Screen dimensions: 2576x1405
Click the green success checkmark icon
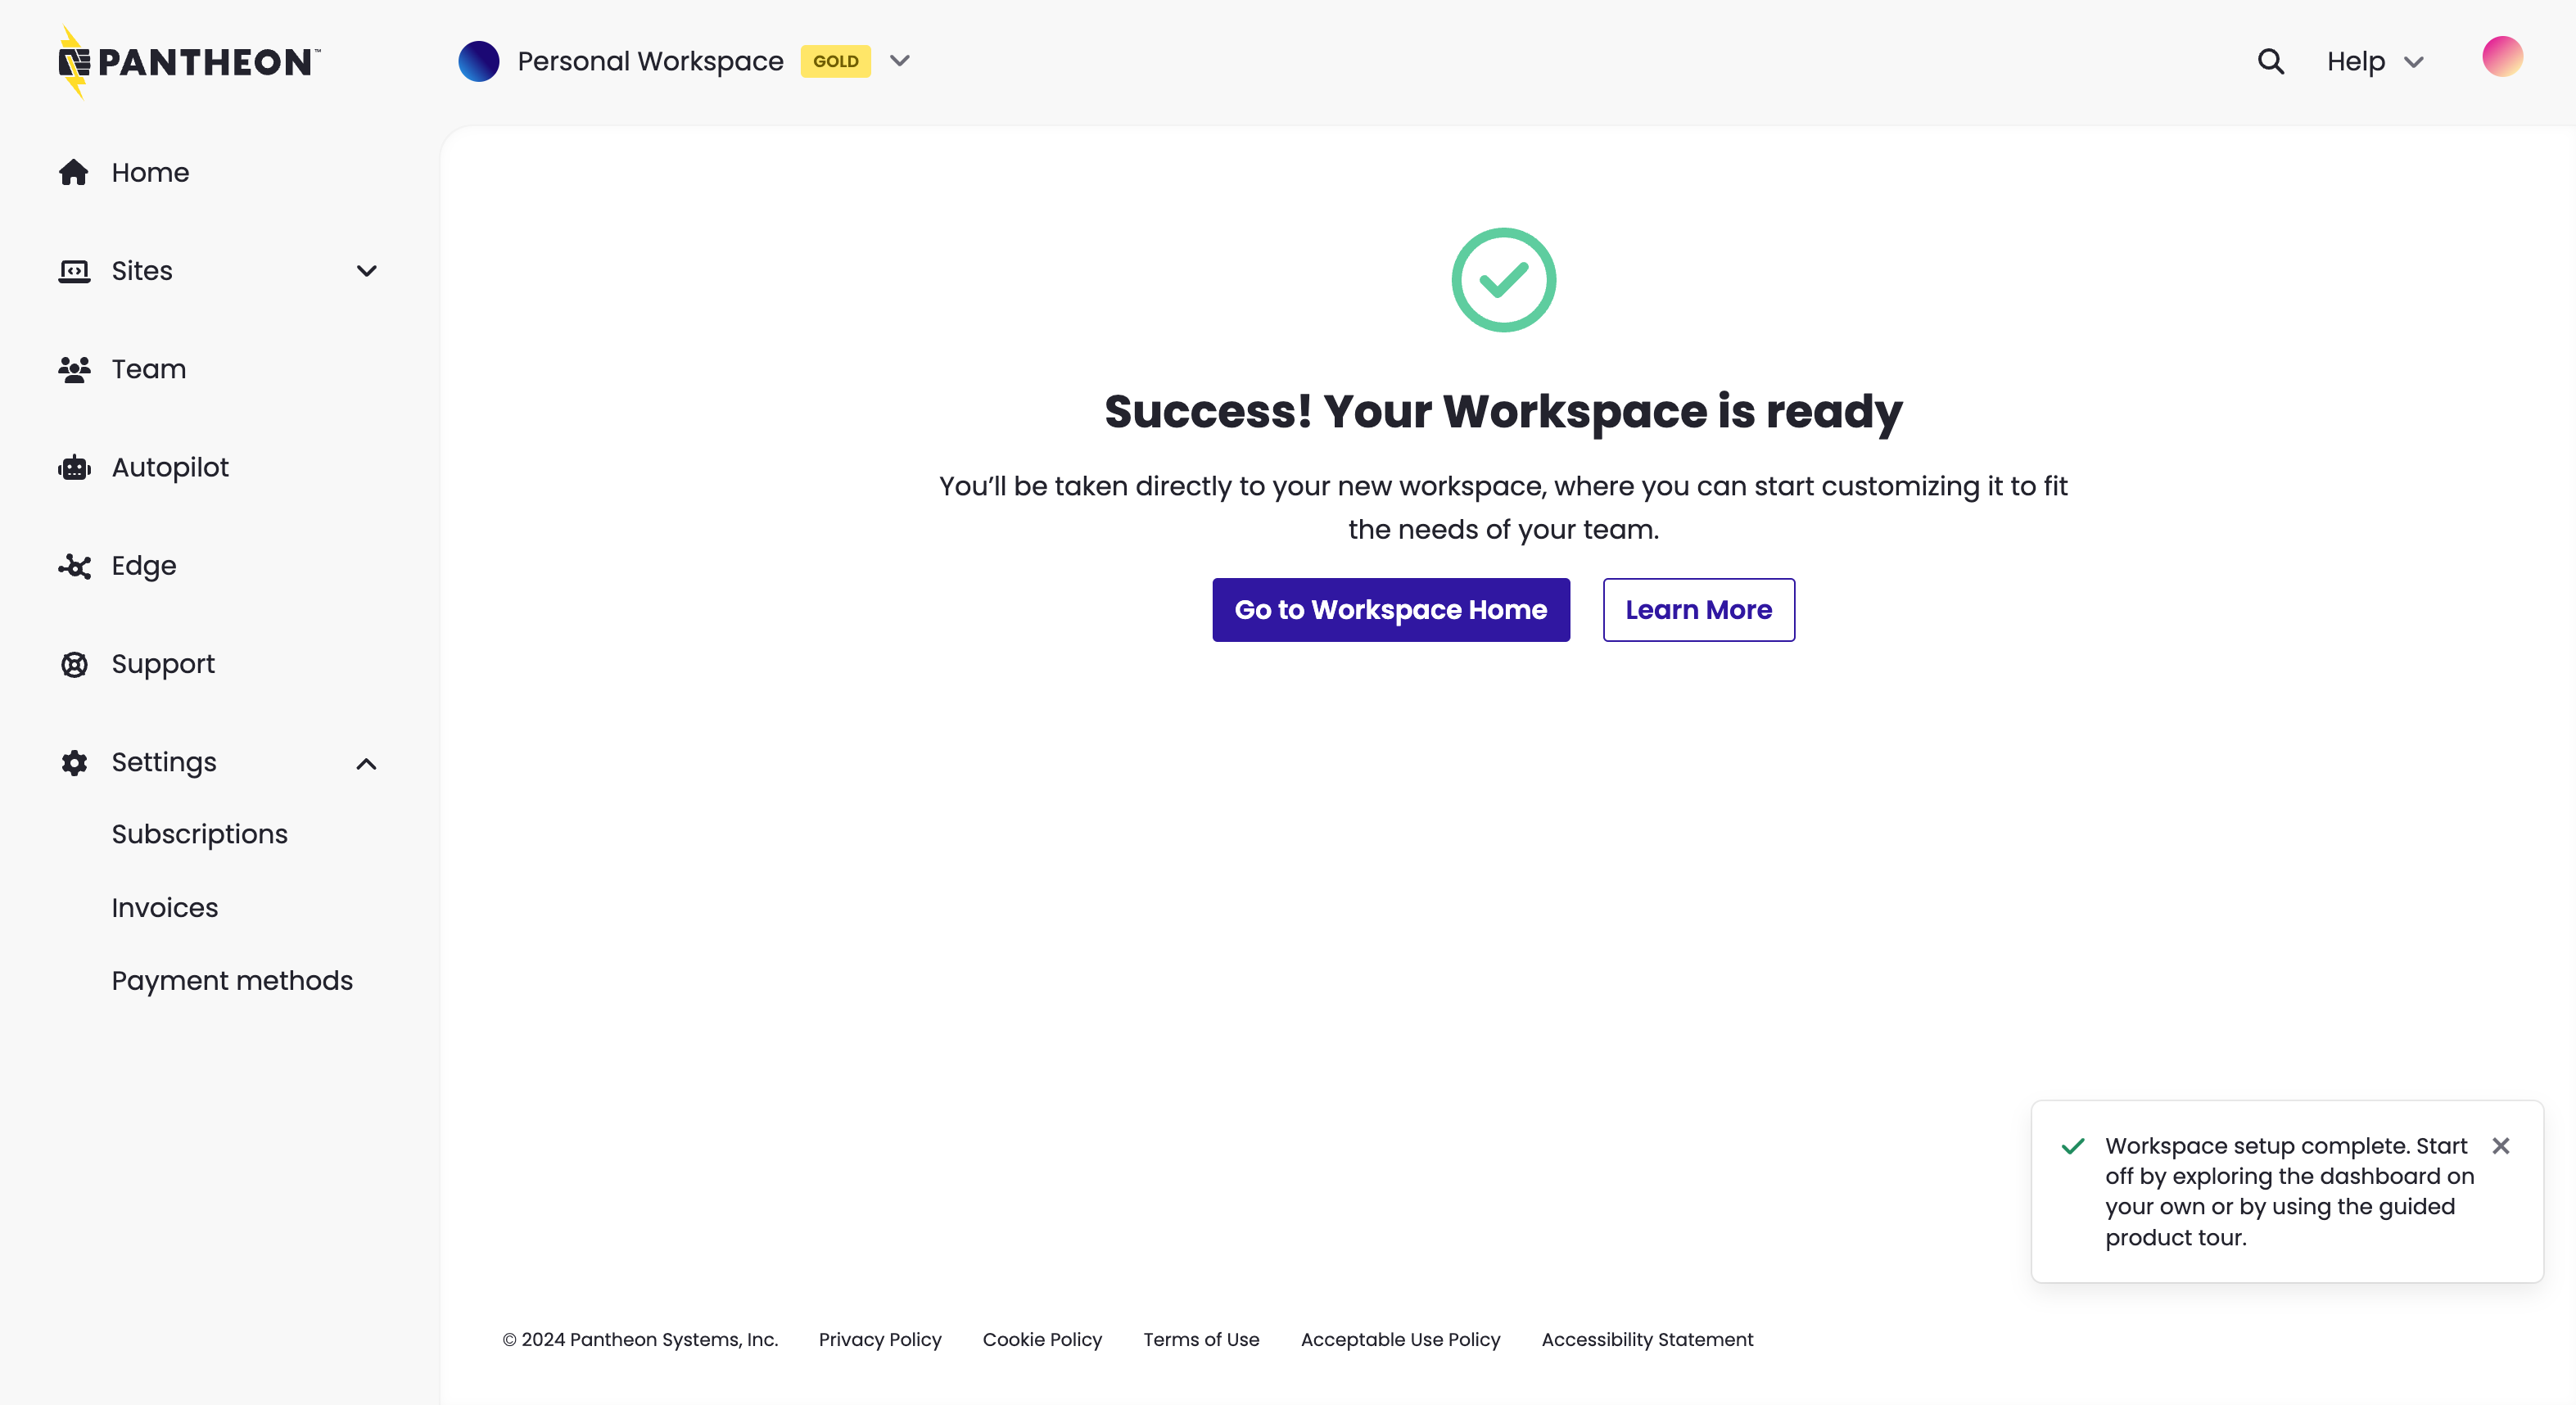coord(1503,279)
